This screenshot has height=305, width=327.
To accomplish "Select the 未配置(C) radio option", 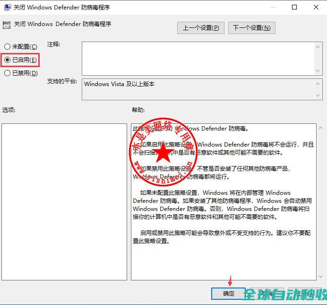I will pyautogui.click(x=8, y=47).
